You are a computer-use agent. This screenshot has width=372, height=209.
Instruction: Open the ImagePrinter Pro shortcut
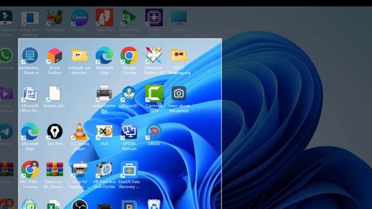coord(105,93)
